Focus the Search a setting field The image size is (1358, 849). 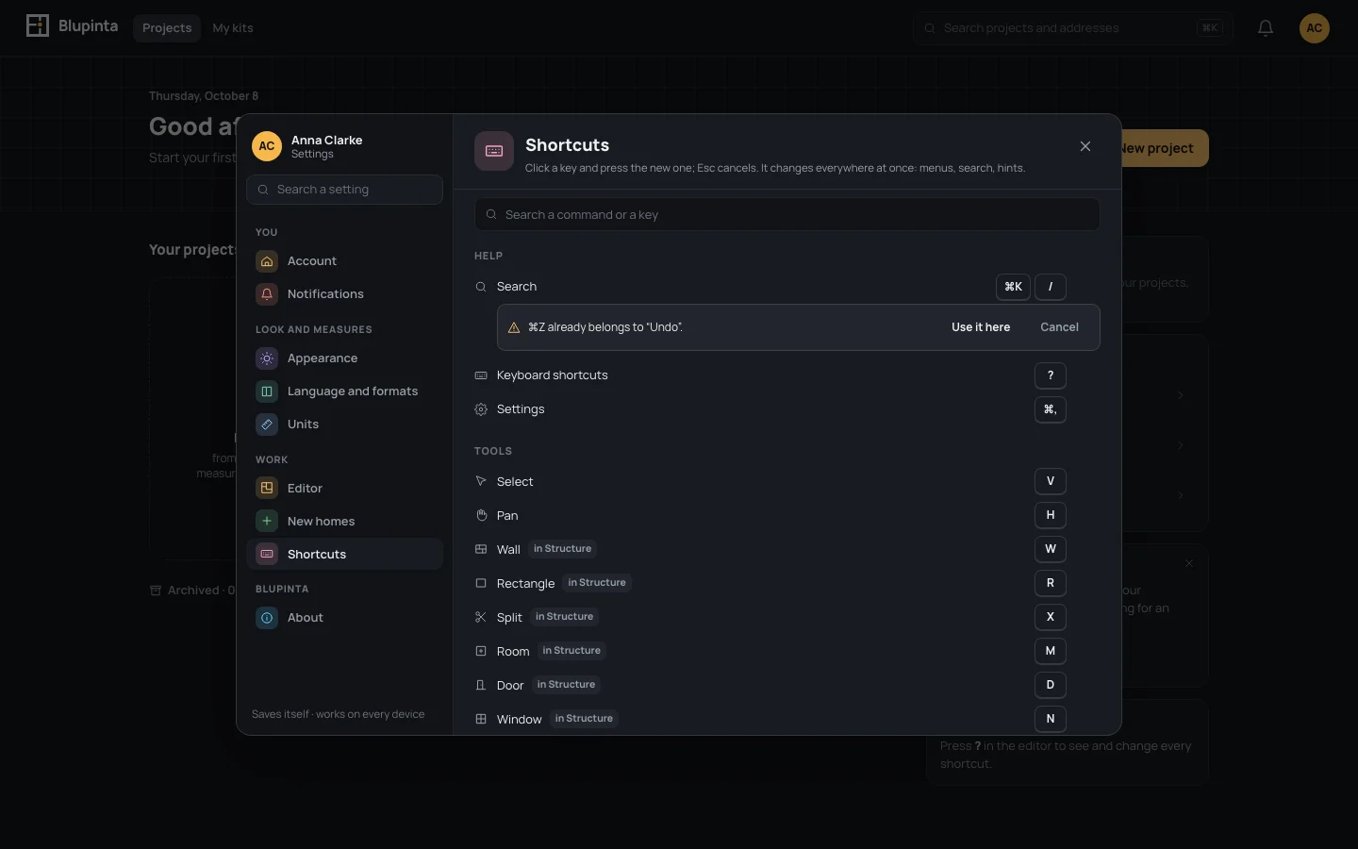[344, 190]
